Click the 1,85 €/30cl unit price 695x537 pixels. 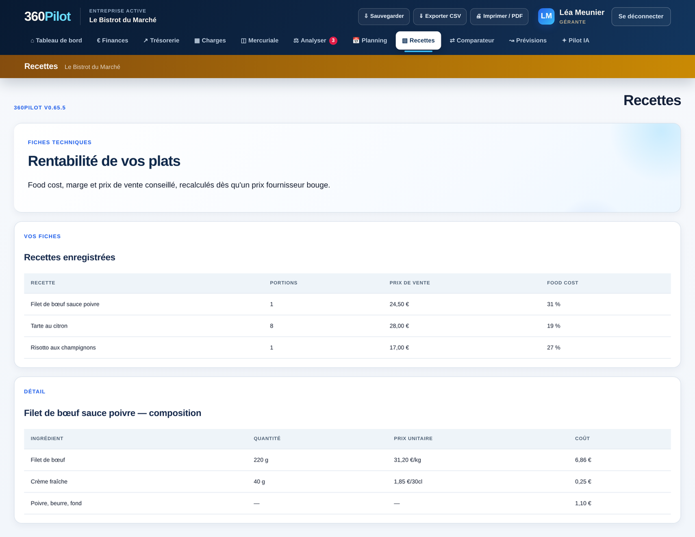coord(408,482)
